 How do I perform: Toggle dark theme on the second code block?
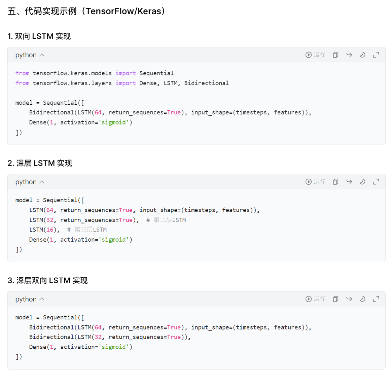click(x=362, y=182)
